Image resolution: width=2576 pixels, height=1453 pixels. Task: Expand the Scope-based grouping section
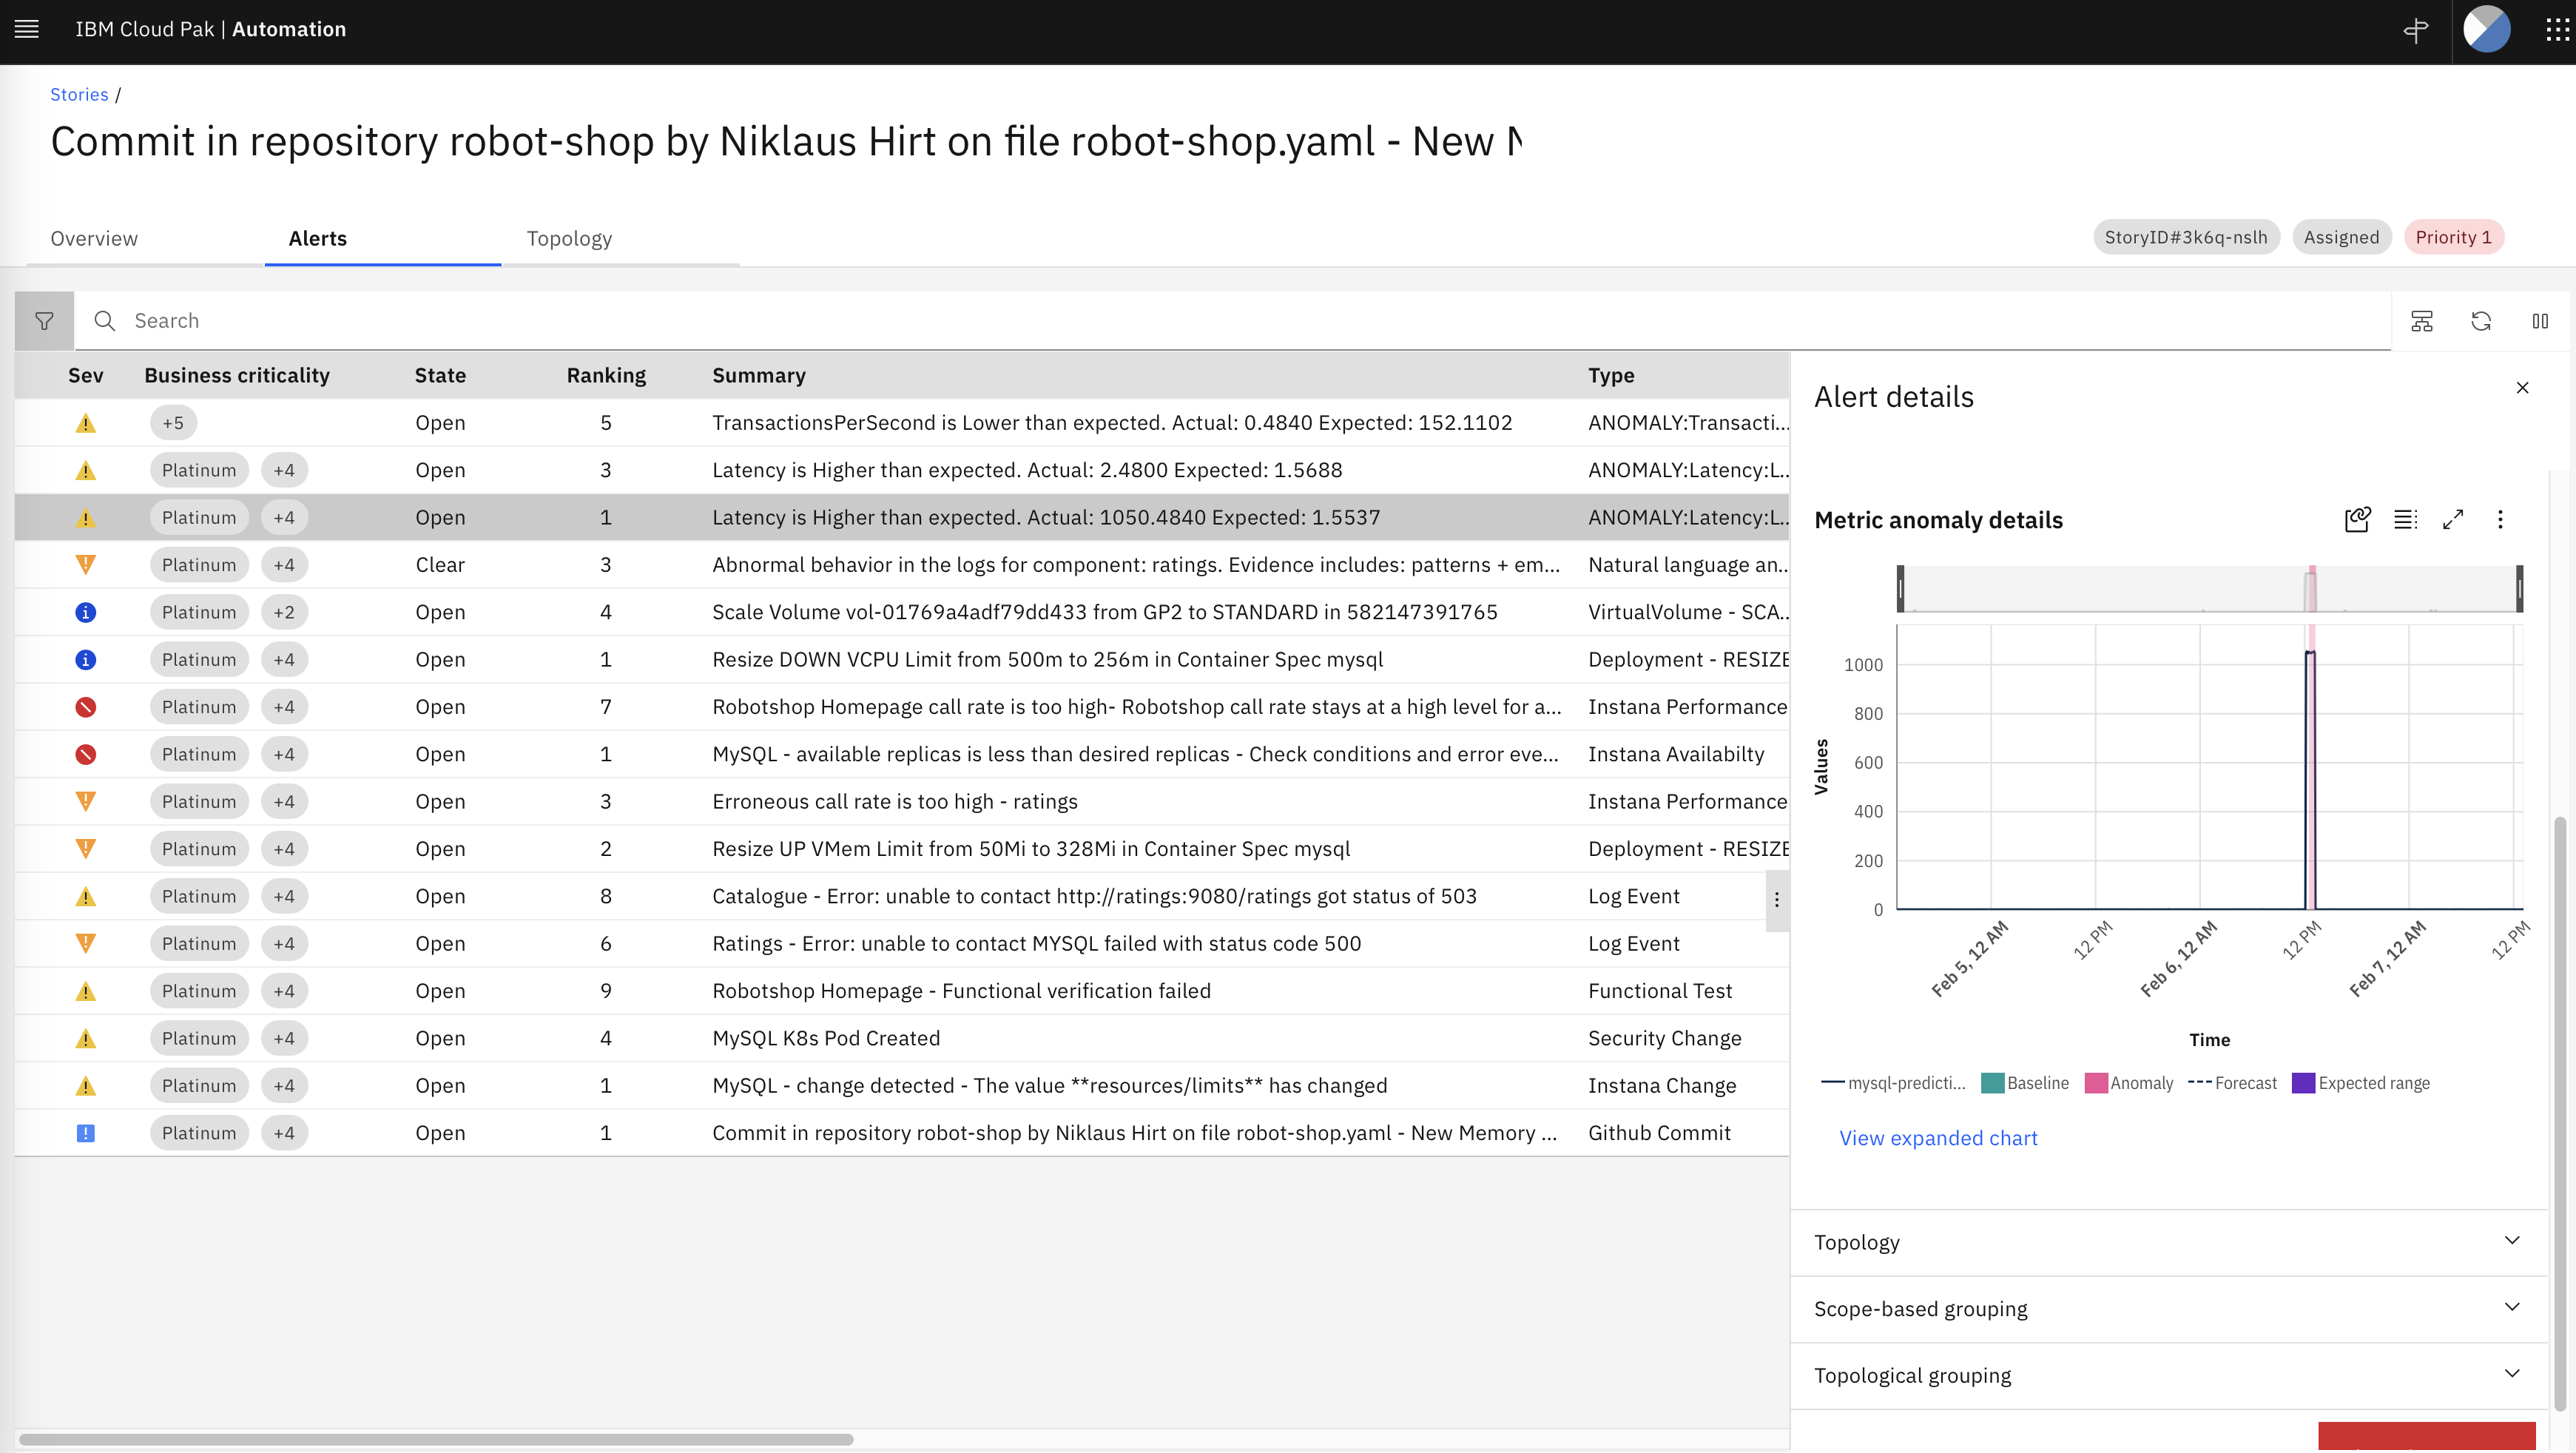[2169, 1309]
